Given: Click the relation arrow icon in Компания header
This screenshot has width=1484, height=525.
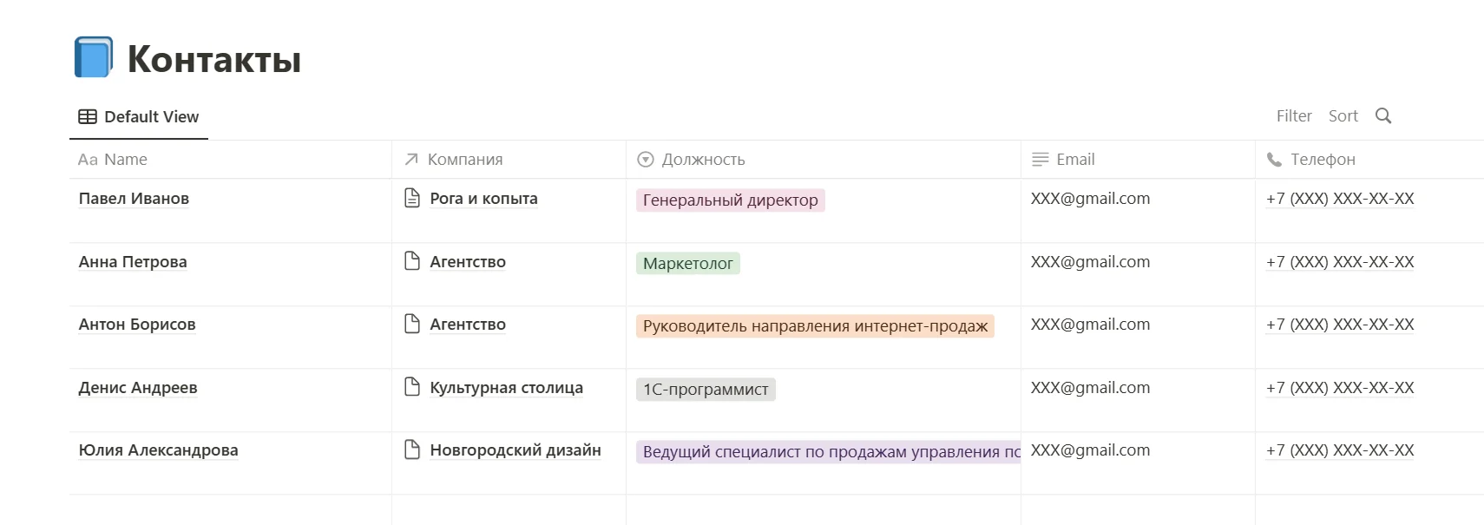Looking at the screenshot, I should click(x=411, y=160).
